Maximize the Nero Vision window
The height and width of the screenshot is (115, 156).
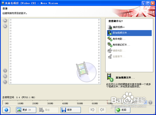[148, 3]
